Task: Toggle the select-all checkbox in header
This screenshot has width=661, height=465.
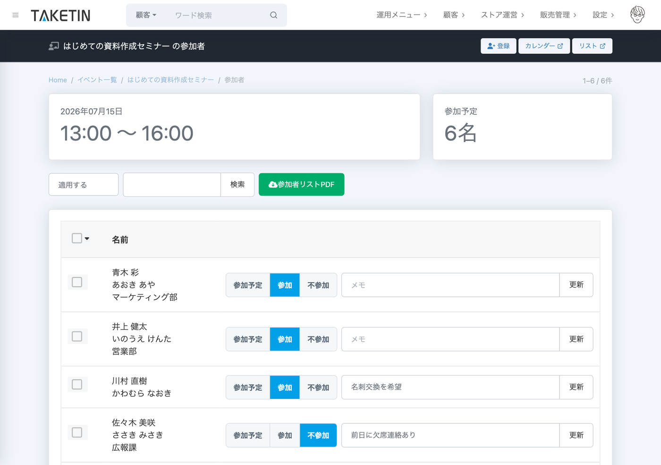Action: point(77,238)
